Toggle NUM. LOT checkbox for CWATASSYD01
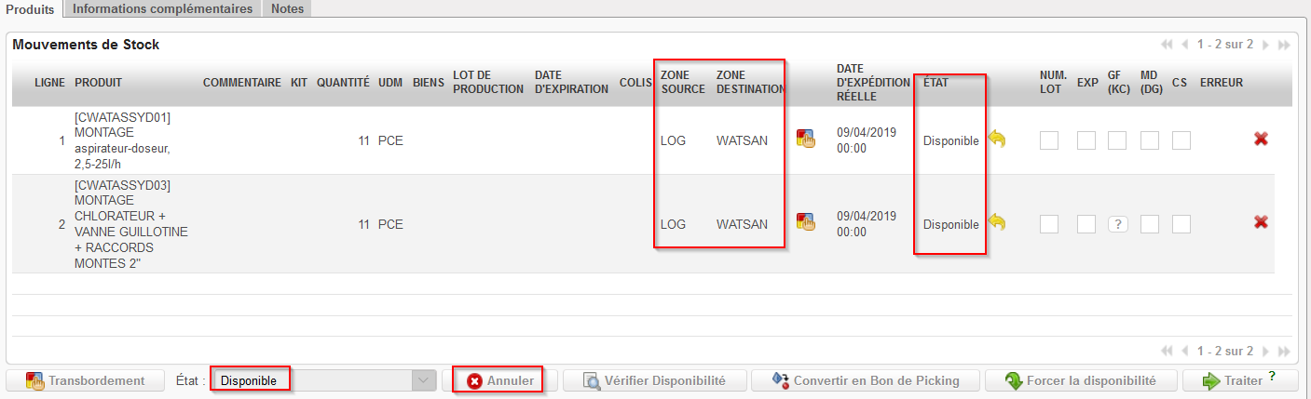This screenshot has width=1311, height=399. (x=1049, y=140)
